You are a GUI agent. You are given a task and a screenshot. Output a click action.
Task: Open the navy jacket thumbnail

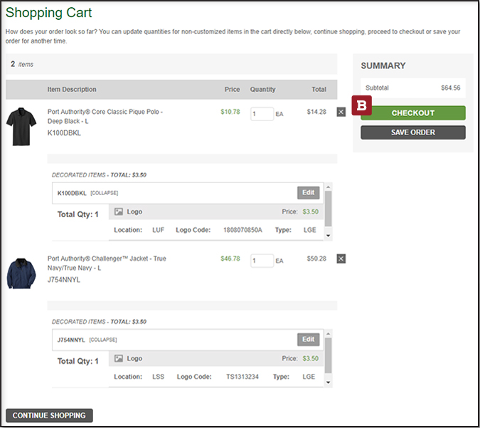pos(21,273)
